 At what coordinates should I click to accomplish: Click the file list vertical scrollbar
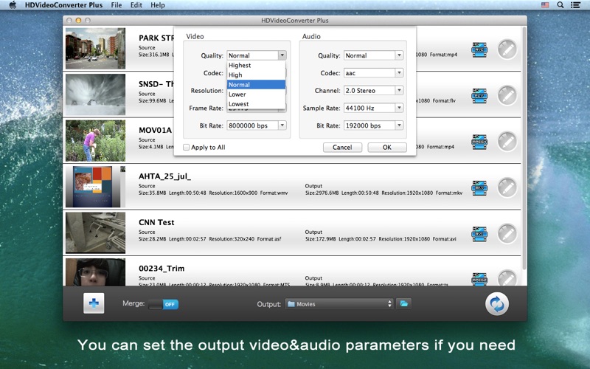tap(524, 148)
